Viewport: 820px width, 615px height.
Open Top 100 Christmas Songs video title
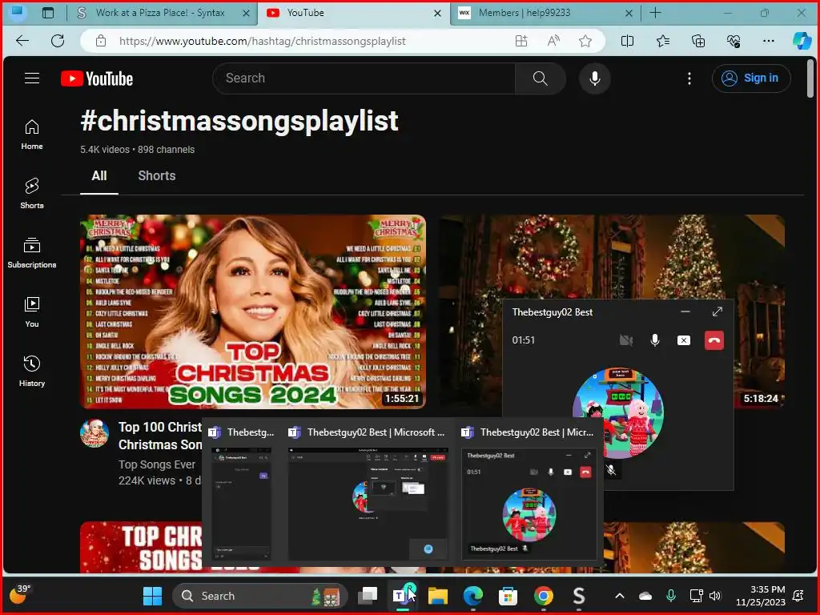coord(160,436)
